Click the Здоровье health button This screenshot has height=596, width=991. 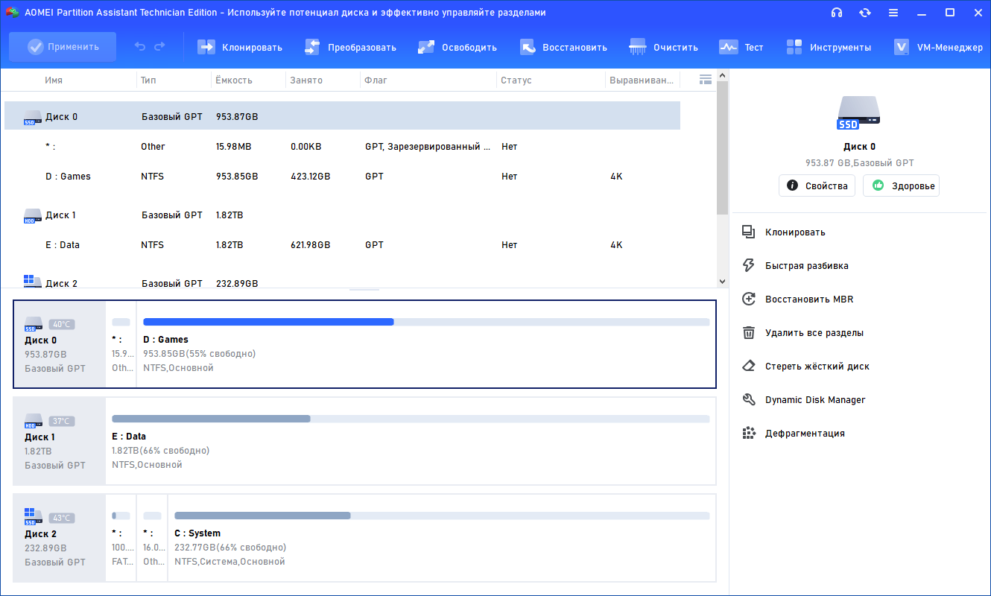(901, 186)
